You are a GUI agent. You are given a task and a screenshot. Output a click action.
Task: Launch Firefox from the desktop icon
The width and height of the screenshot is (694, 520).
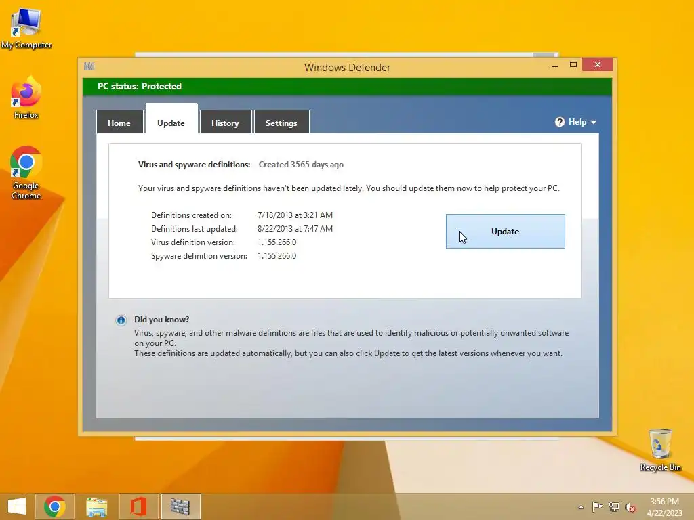point(26,97)
